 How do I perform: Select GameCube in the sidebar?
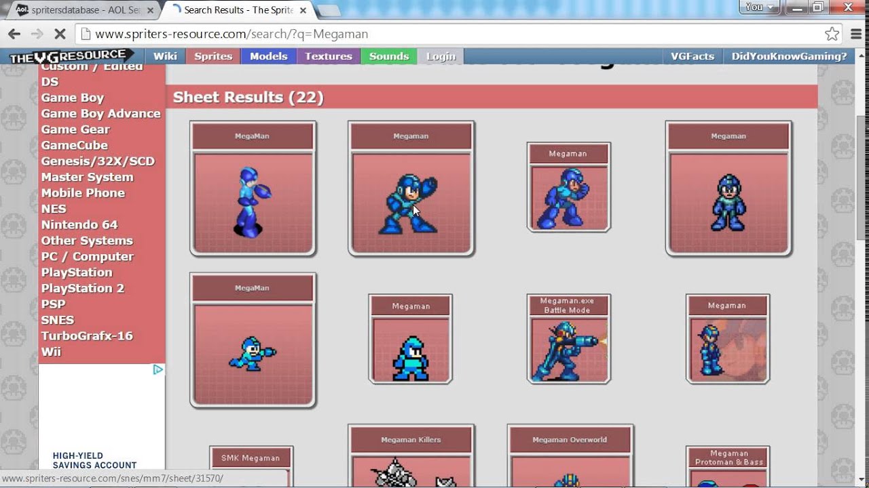point(74,145)
